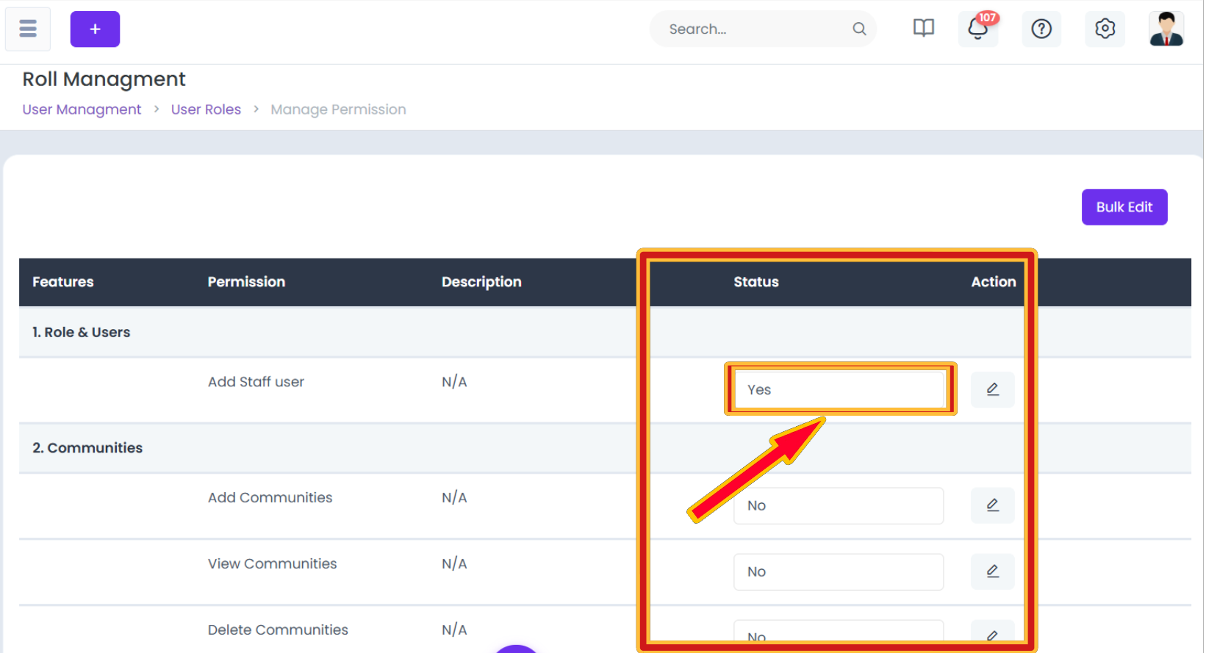Open the book documentation icon
1206x653 pixels.
[923, 29]
